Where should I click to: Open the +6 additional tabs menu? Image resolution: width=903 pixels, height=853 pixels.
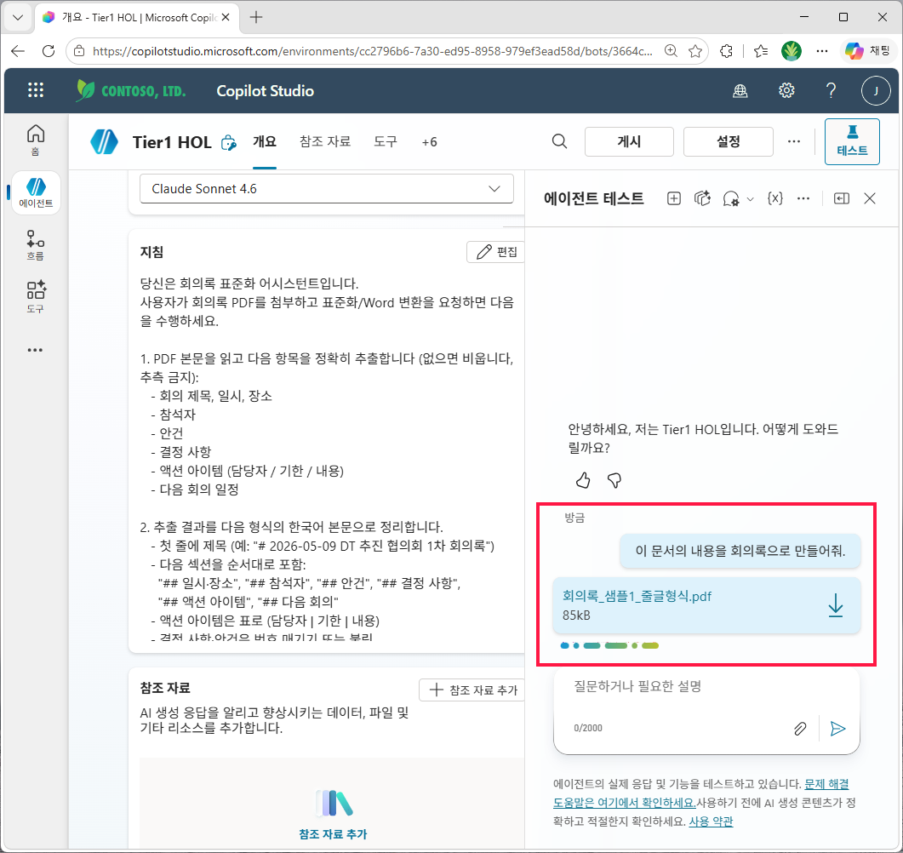tap(429, 141)
